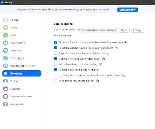Viewport: 155px width, 129px height.
Task: Open Accessibility settings
Action: 22,104
